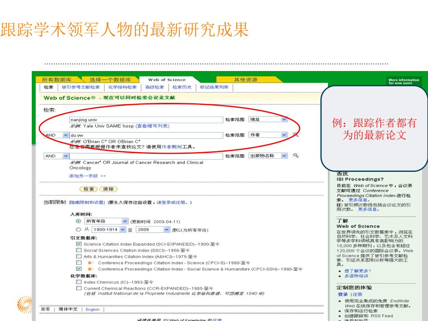
Task: Click 请登录或注册 link
Action: tap(172, 202)
